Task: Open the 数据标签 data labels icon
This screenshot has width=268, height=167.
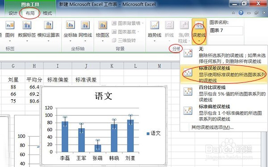Action: coord(27,25)
